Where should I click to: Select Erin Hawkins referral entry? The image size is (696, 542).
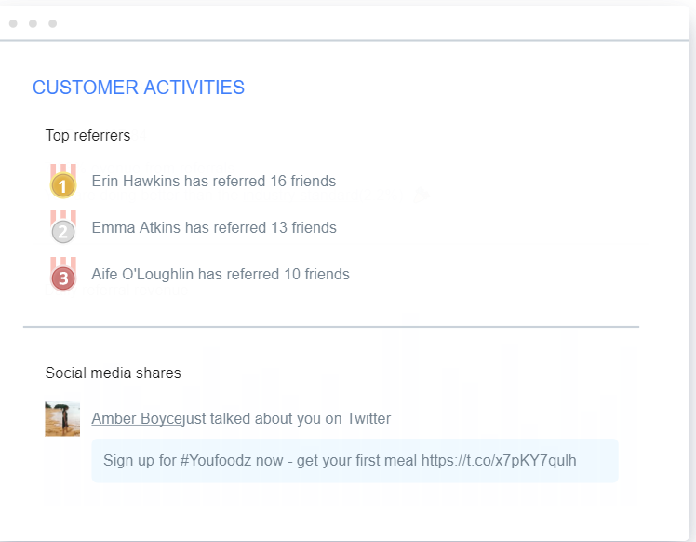(x=213, y=182)
